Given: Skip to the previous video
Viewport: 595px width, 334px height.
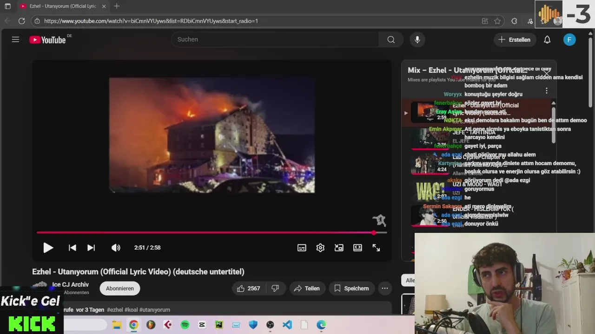Looking at the screenshot, I should 73,248.
